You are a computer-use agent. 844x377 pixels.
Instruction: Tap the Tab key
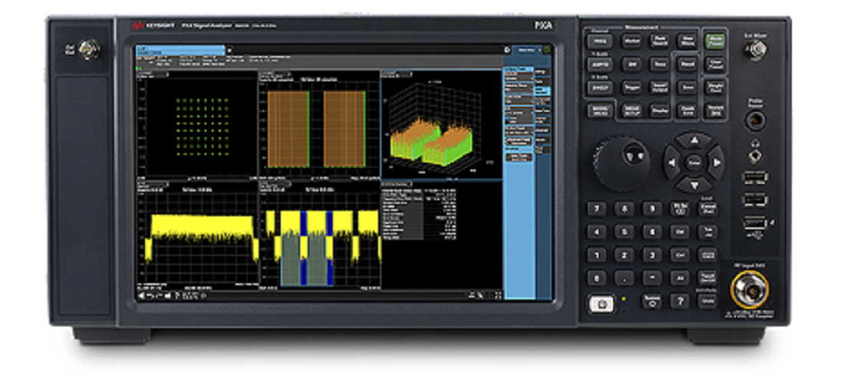[707, 231]
